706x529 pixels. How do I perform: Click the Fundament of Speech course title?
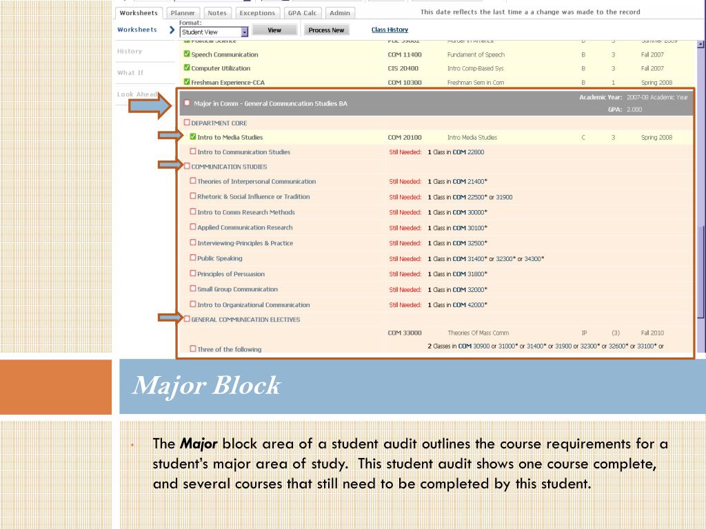tap(476, 54)
